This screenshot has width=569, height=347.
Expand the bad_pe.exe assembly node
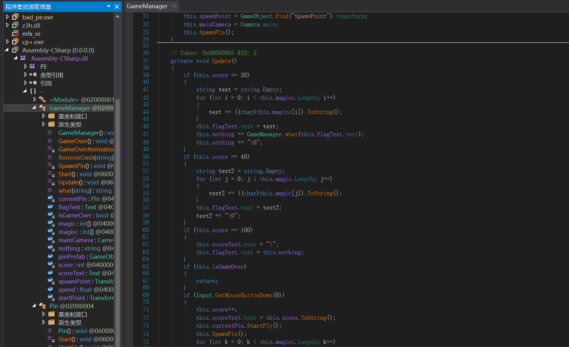[7, 17]
